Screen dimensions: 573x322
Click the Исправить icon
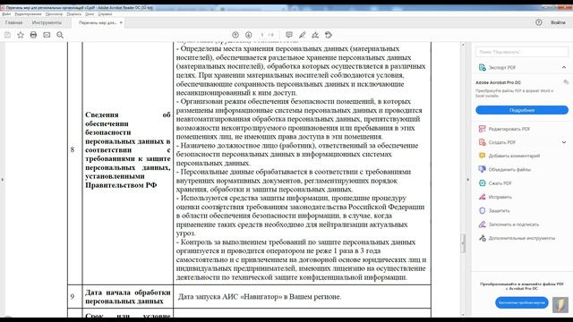[x=482, y=197]
